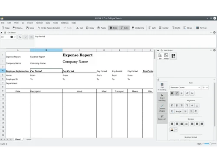
Task: Align cell content Left from toolbar
Action: [152, 28]
